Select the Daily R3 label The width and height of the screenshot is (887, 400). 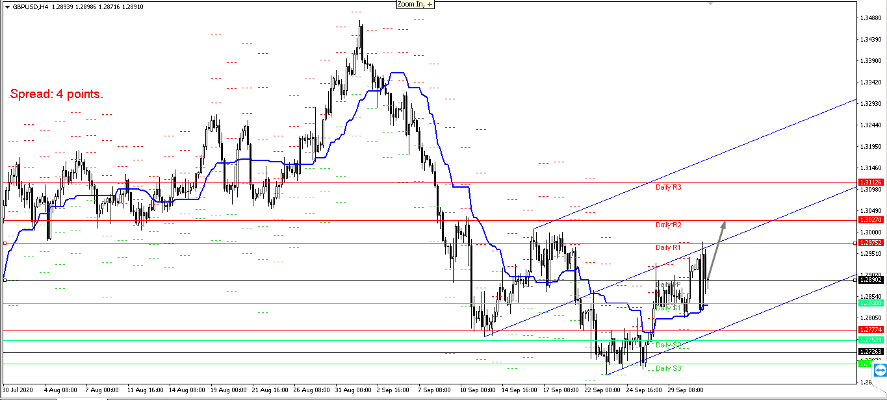coord(668,187)
